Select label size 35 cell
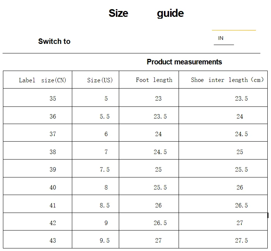 (x=37, y=98)
